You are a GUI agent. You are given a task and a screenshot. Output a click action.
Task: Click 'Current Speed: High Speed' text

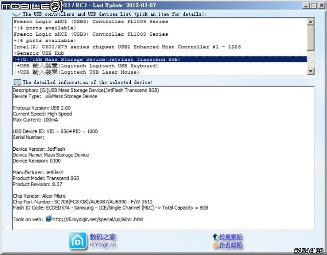coord(42,113)
